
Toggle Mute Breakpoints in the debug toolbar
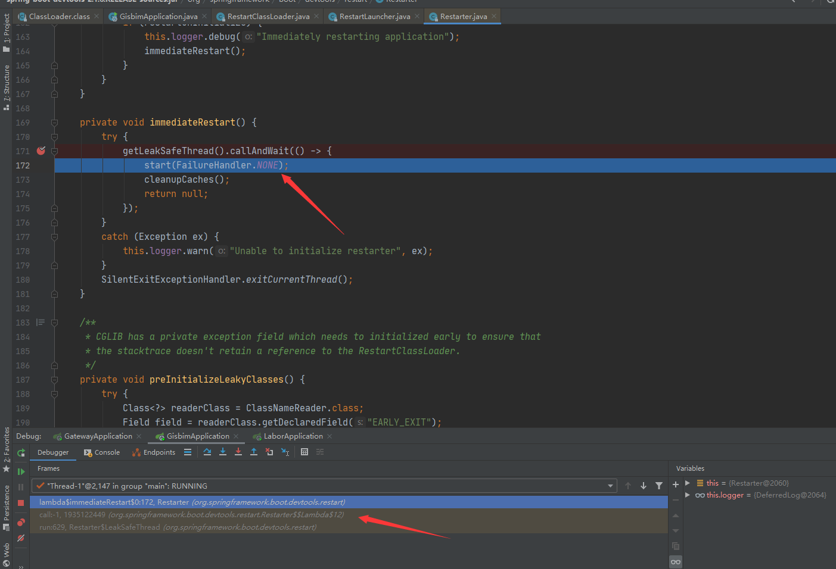click(x=20, y=538)
